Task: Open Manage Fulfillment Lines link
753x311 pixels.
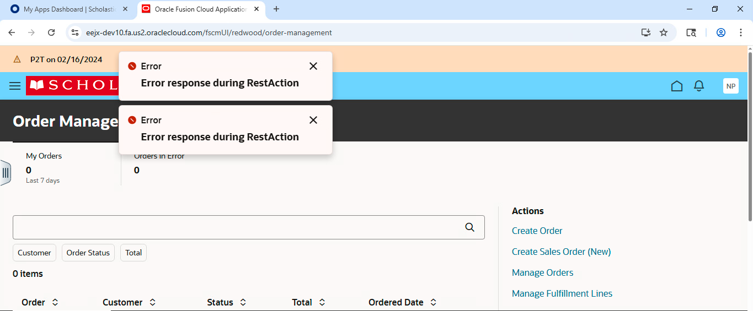Action: 562,293
